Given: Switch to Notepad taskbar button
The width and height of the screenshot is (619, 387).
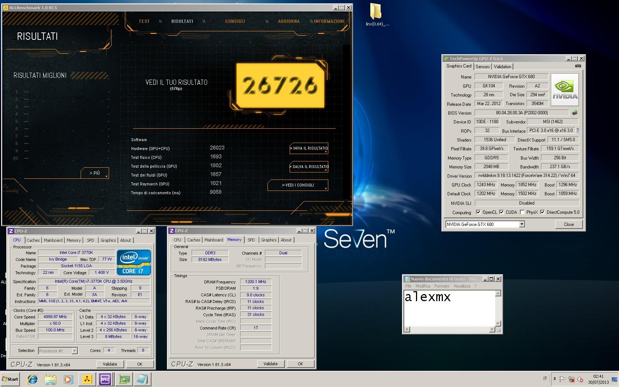Looking at the screenshot, I should (x=142, y=379).
